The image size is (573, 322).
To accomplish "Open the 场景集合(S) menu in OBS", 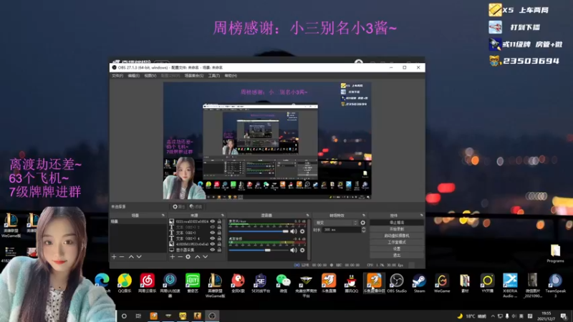I will click(194, 76).
